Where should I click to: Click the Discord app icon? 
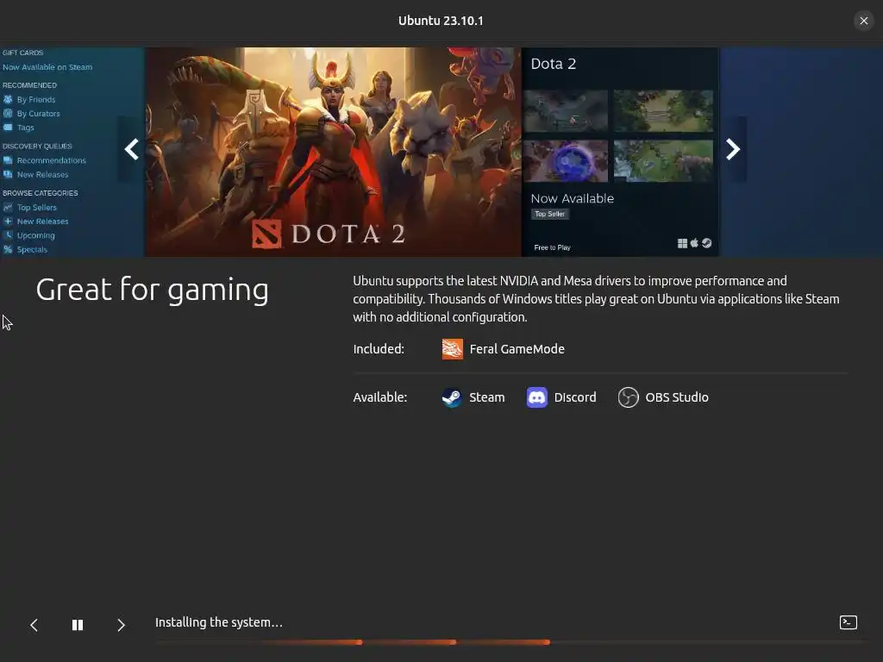536,397
